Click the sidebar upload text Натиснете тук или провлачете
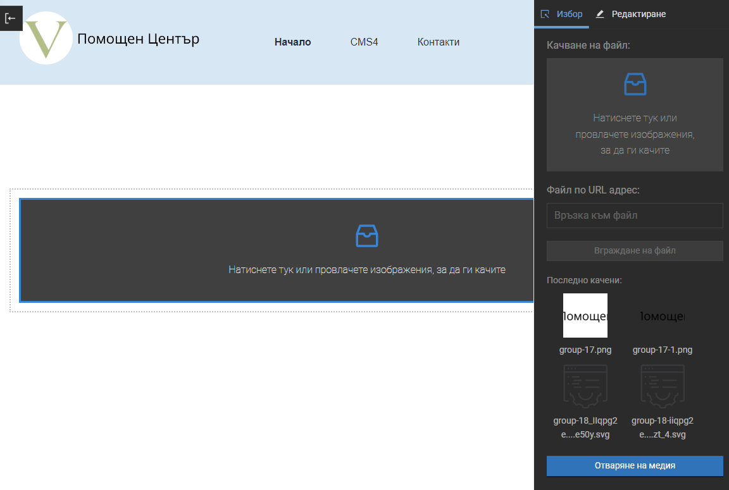 pyautogui.click(x=635, y=134)
